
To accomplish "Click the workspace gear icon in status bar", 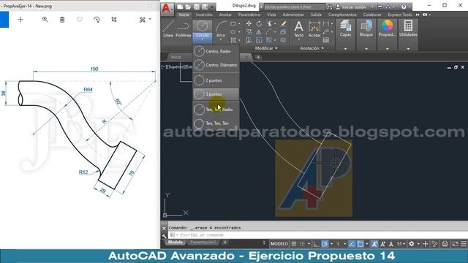I will 412,244.
